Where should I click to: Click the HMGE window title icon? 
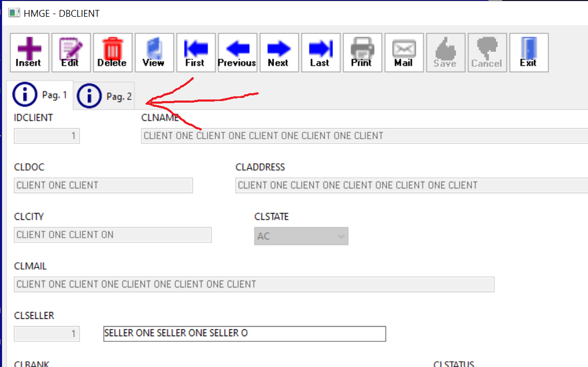click(x=14, y=13)
